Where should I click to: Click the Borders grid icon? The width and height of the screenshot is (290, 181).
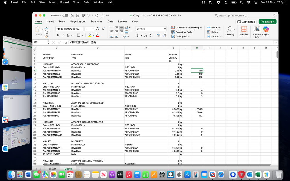pyautogui.click(x=79, y=35)
